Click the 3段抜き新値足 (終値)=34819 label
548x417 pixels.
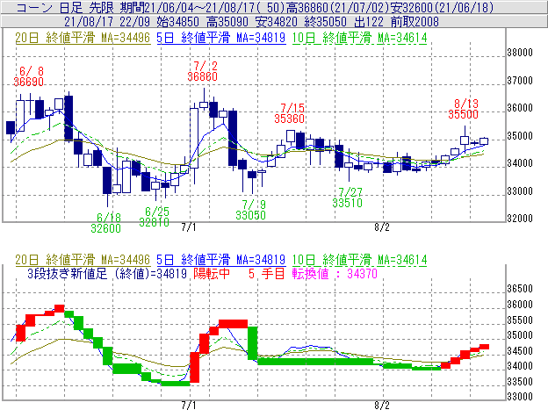[107, 273]
